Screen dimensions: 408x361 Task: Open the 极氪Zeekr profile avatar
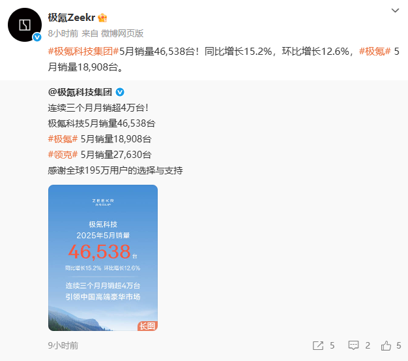pos(25,25)
